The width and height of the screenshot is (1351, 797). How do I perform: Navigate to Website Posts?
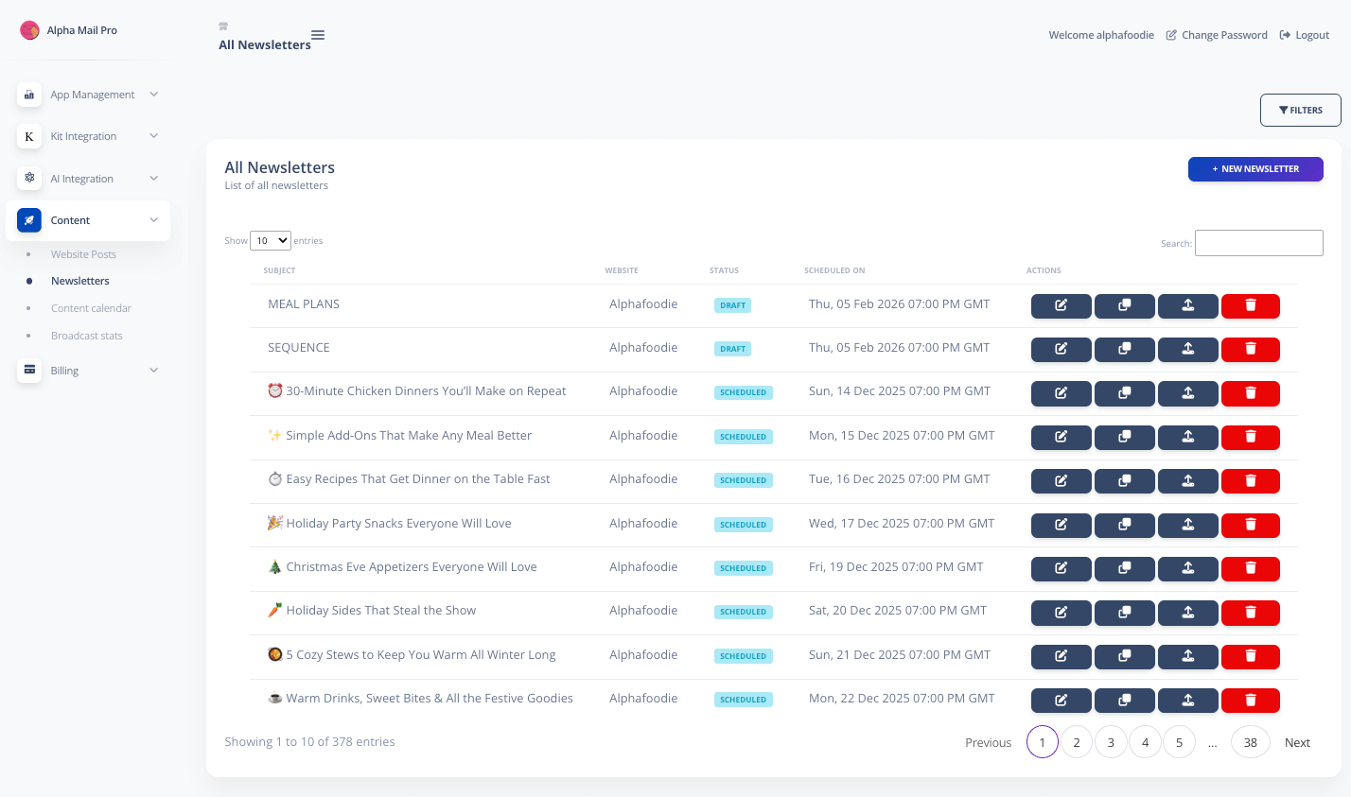tap(83, 253)
